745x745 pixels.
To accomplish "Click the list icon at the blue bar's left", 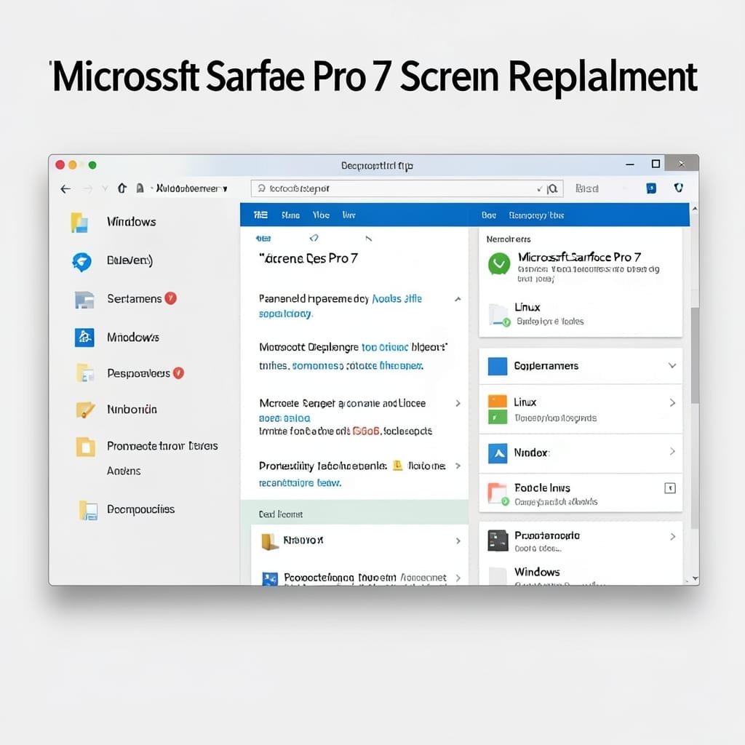I will click(260, 215).
